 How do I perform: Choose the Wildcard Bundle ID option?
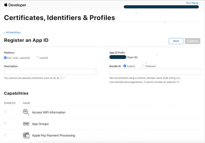(143, 66)
